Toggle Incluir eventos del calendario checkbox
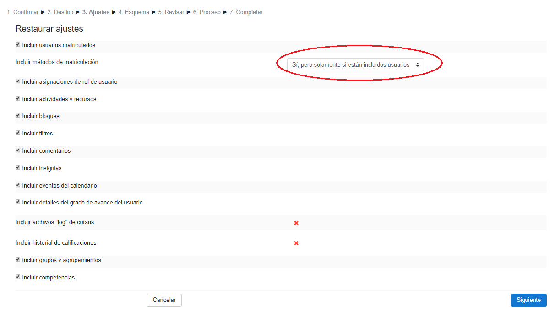 tap(18, 185)
